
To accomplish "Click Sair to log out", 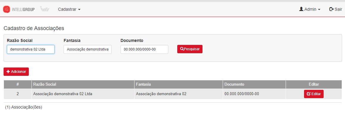I will tap(335, 9).
